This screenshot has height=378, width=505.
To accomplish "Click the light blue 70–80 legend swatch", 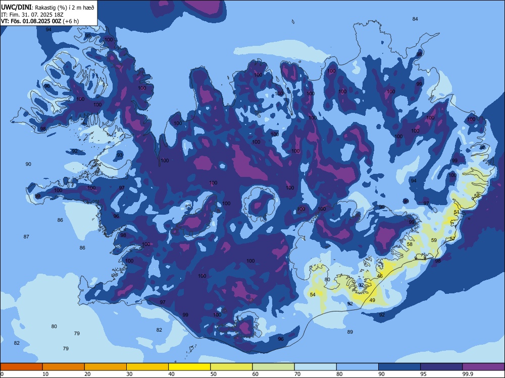I will 315,367.
